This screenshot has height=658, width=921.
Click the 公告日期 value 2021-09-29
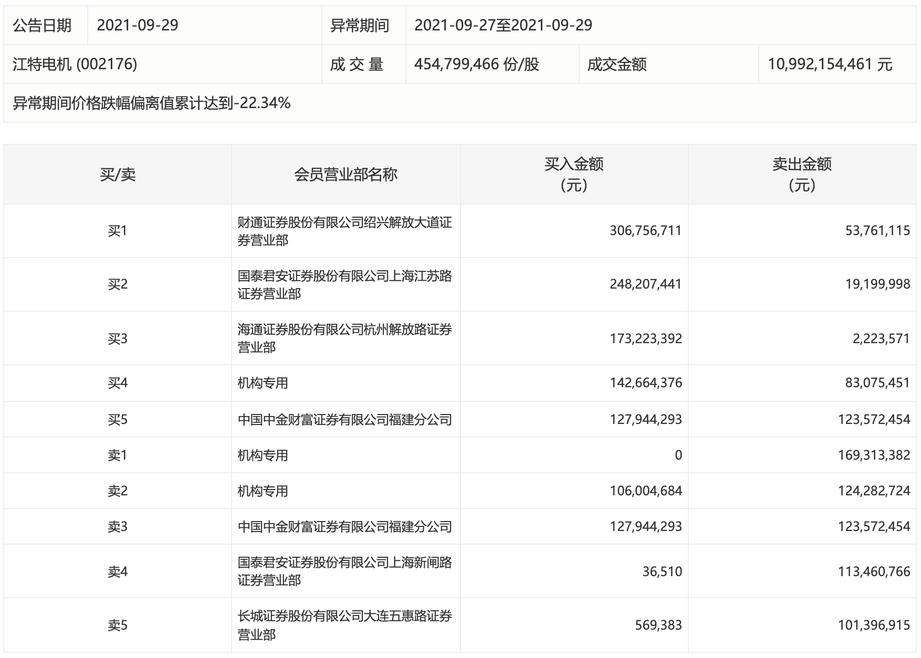click(x=138, y=25)
